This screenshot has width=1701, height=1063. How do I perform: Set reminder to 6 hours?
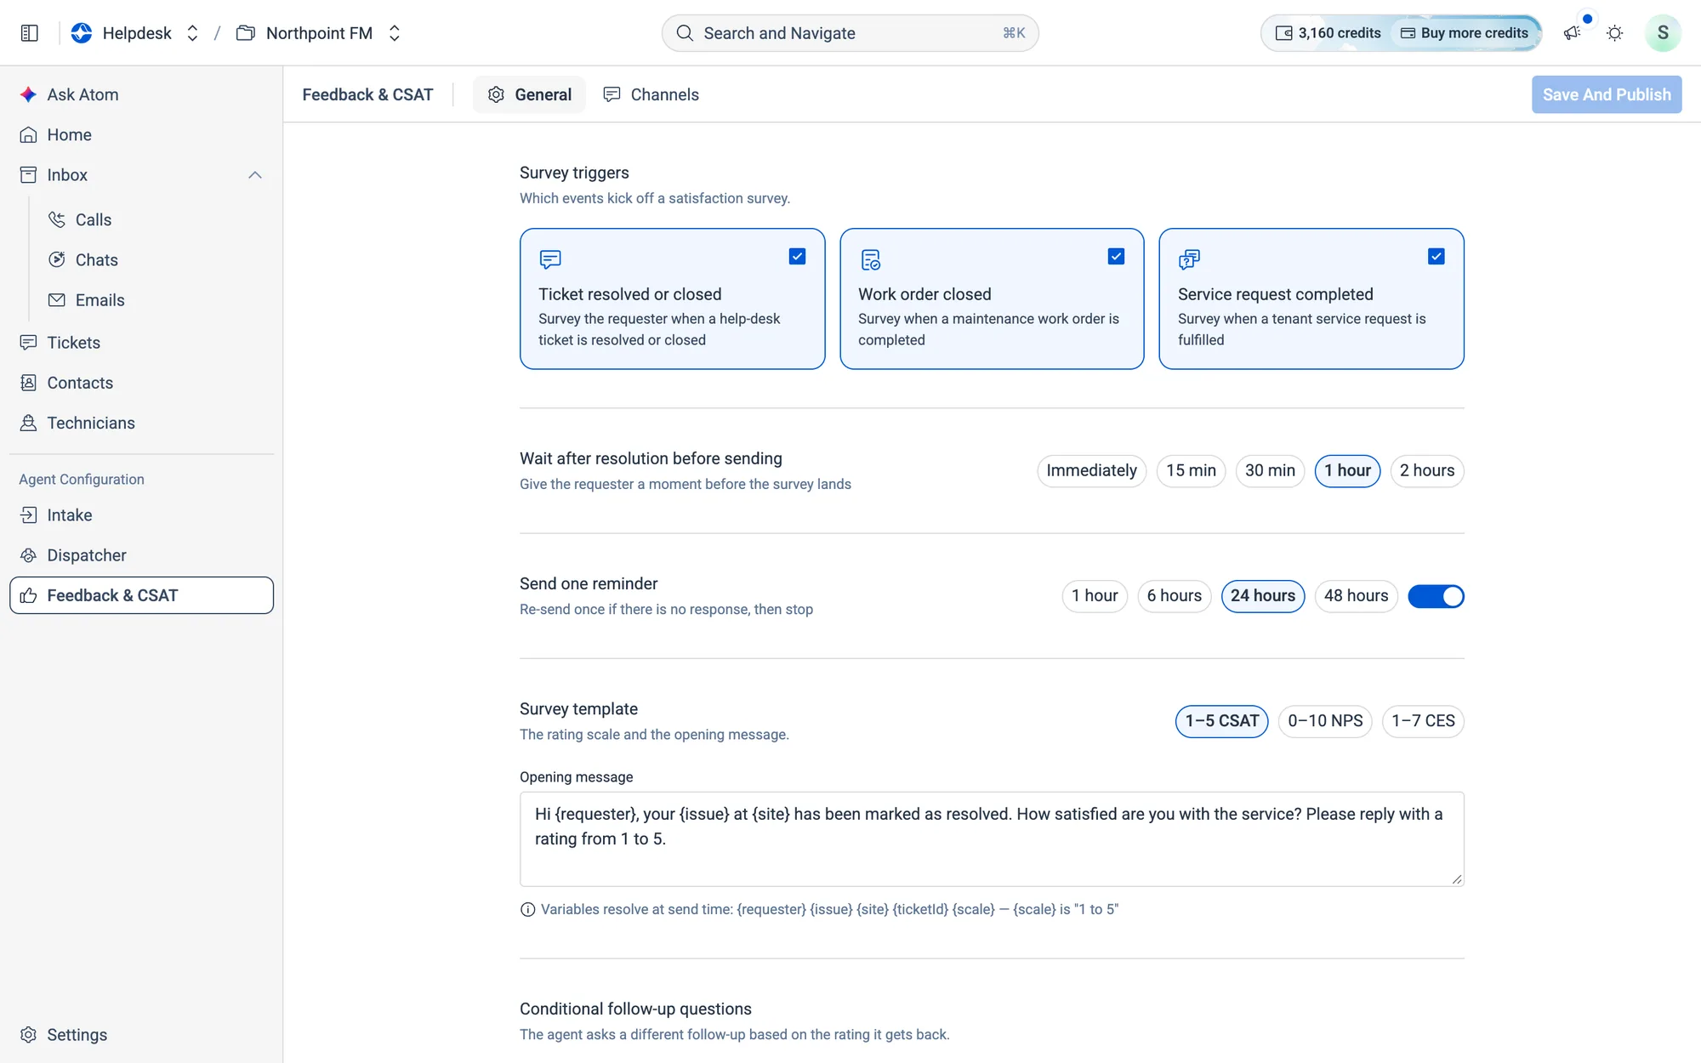click(x=1174, y=595)
